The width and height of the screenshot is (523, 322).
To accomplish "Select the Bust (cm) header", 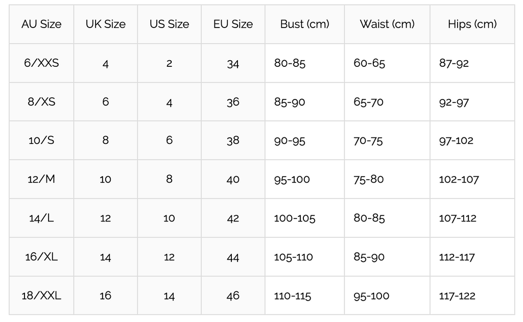I will pos(304,24).
